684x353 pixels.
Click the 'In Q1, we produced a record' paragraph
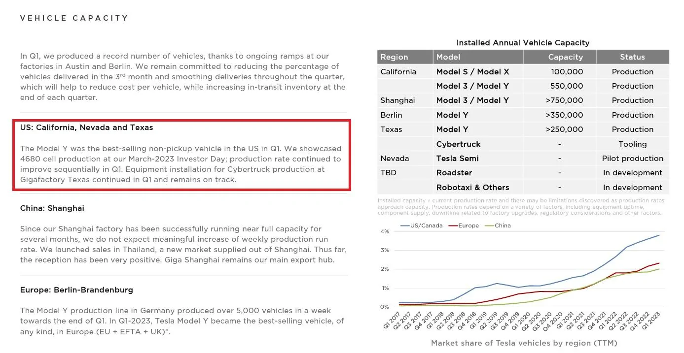click(x=183, y=77)
